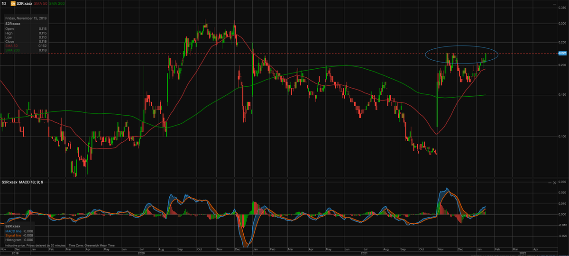Click the -0.020 MACD axis label
Screen dimensions: 569x256
[x=562, y=236]
